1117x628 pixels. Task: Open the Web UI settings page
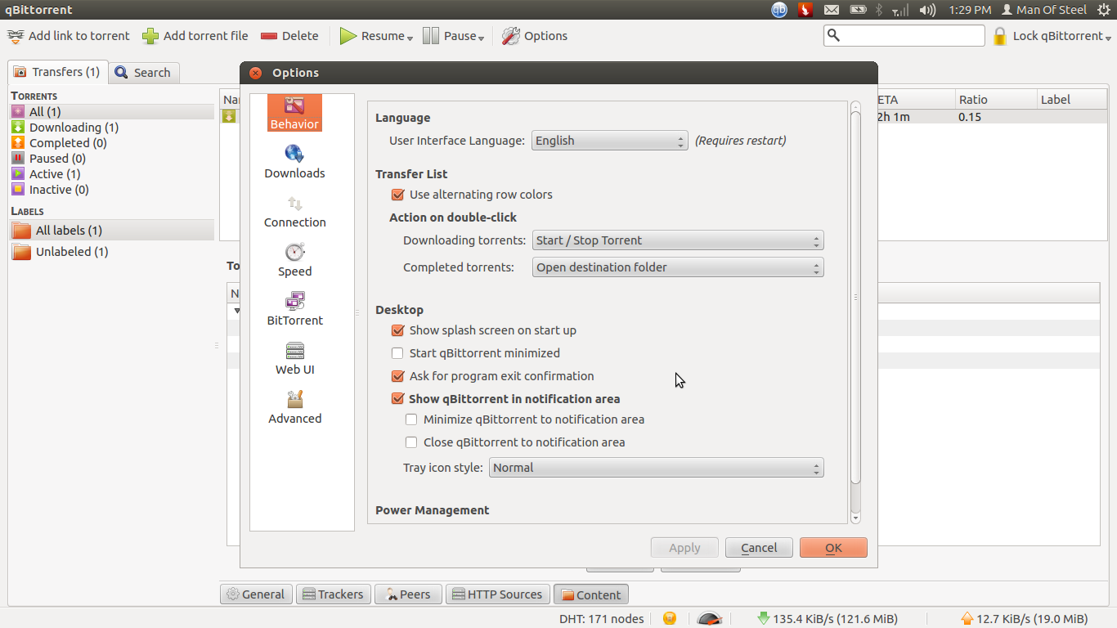(x=294, y=357)
